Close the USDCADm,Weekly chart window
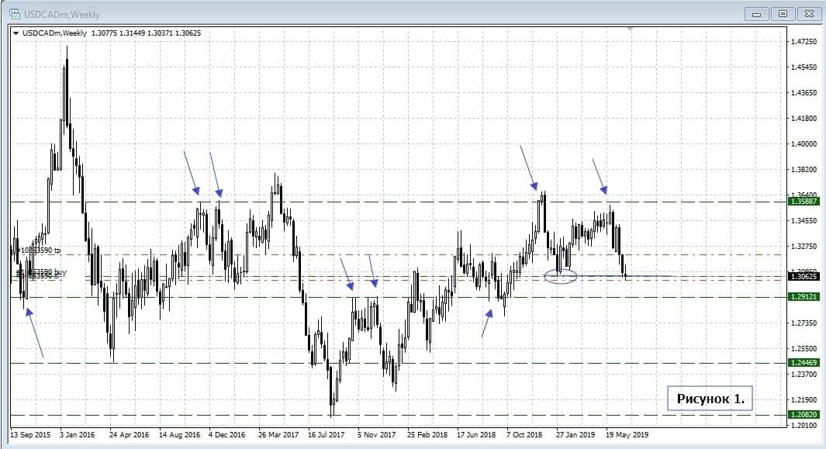Viewport: 826px width, 449px height. point(807,14)
